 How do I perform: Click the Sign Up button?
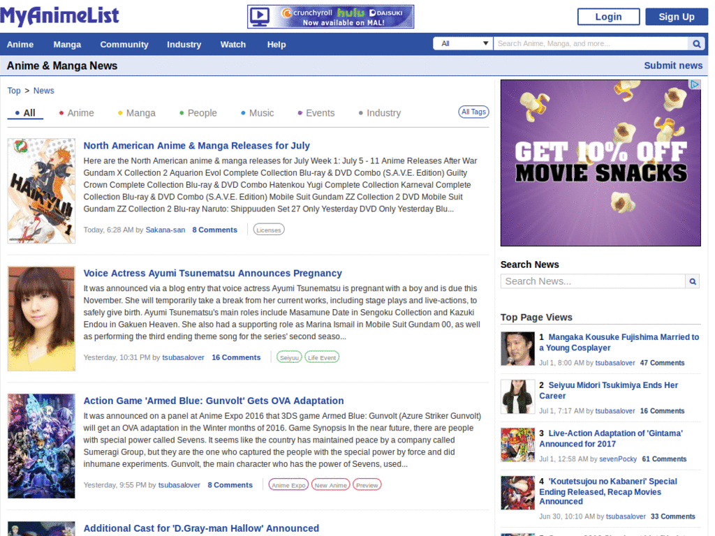point(676,17)
